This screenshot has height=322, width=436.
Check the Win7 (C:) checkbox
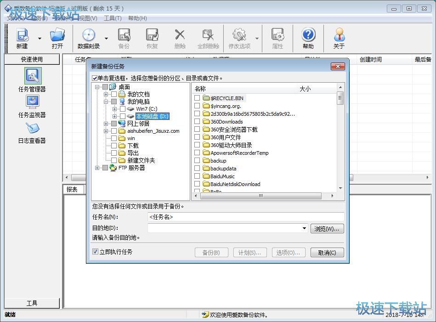click(123, 109)
